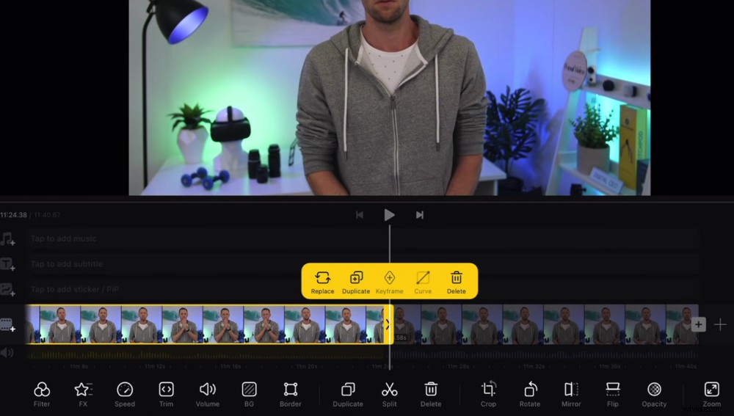Choose Duplicate in the yellow popup

tap(356, 282)
